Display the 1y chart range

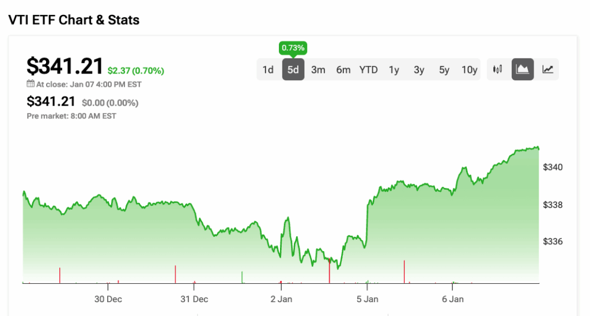394,70
